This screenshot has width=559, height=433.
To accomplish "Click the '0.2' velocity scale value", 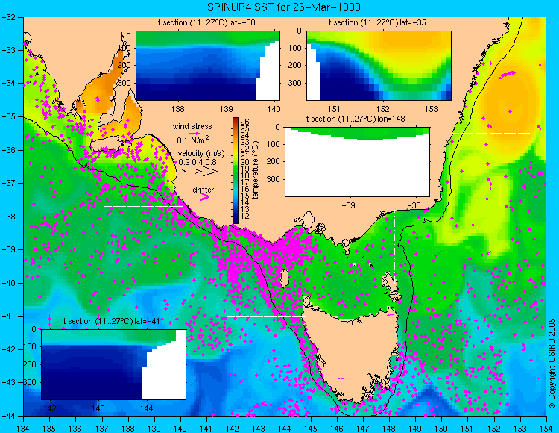I will tap(184, 162).
